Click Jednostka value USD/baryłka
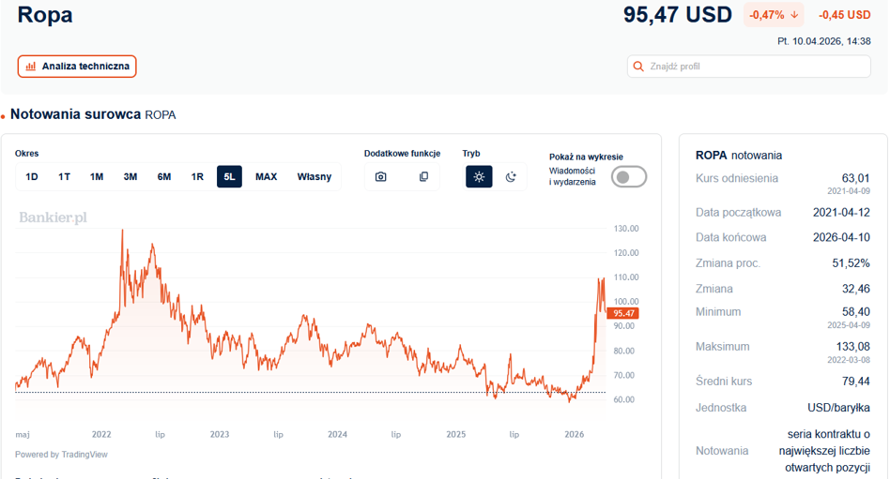The height and width of the screenshot is (479, 890). [839, 408]
